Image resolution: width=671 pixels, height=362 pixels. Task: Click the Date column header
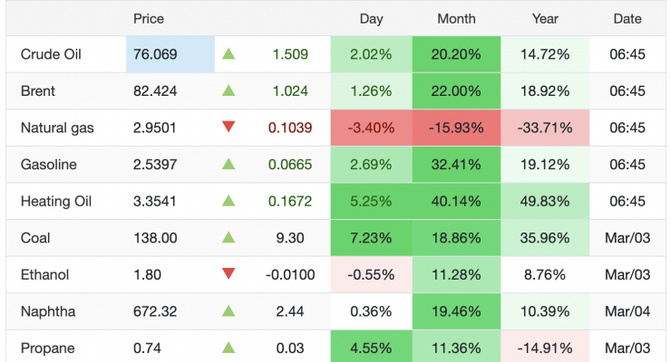coord(627,18)
